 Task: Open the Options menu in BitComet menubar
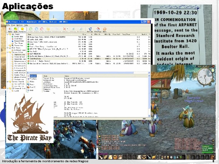(x=19, y=25)
